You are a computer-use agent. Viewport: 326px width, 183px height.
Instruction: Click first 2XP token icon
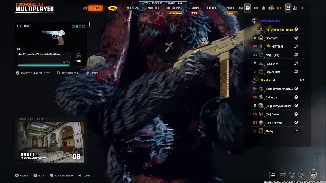[283, 175]
